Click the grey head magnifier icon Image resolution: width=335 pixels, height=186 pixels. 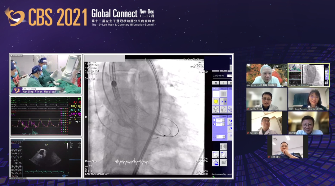point(216,109)
